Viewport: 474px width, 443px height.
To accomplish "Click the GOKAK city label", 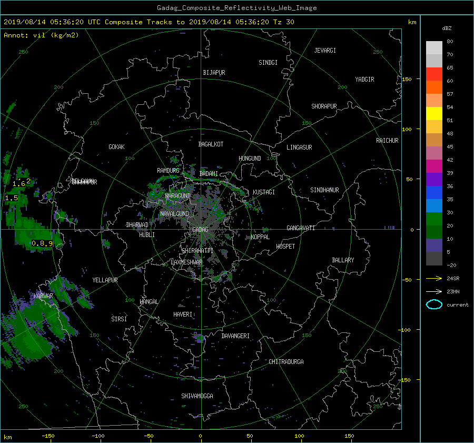I will coord(116,147).
